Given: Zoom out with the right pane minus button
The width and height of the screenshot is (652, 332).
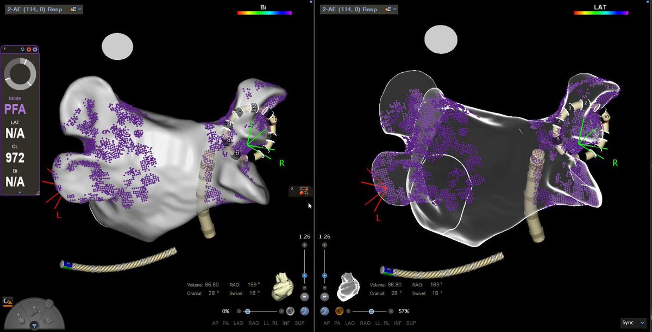Looking at the screenshot, I should coord(324,287).
